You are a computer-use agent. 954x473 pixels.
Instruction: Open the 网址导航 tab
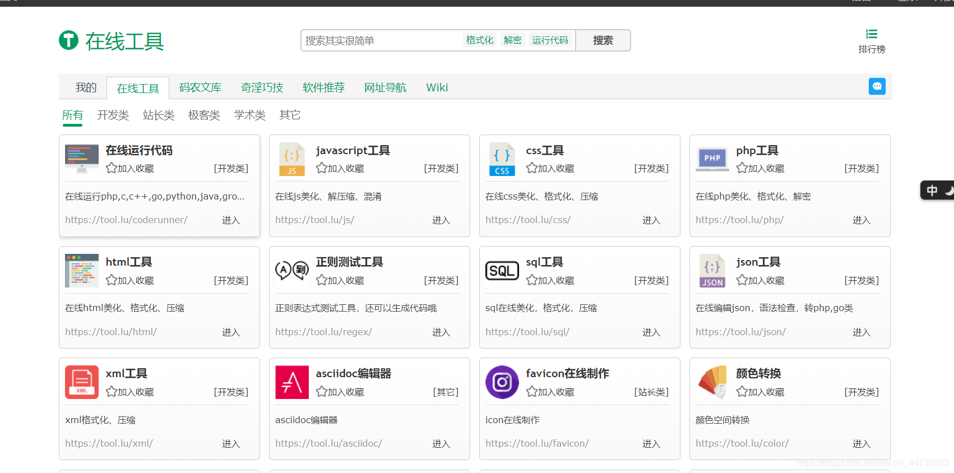pos(385,87)
